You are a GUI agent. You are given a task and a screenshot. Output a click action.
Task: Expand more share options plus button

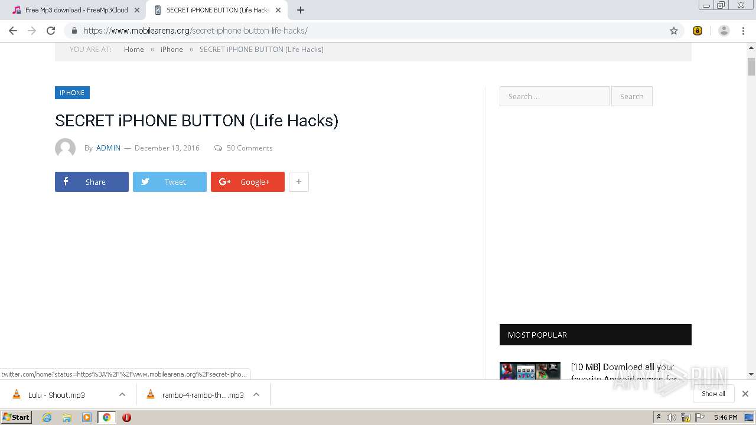coord(299,182)
